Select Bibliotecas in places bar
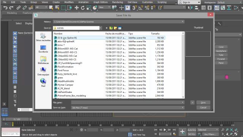This screenshot has height=137, width=243. coord(43,60)
